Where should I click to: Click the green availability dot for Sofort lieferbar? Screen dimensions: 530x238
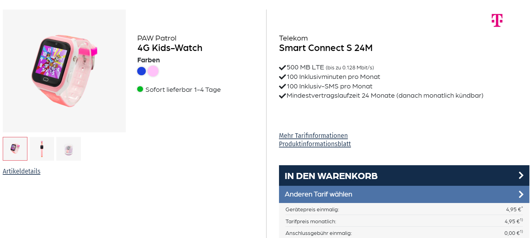click(x=140, y=89)
